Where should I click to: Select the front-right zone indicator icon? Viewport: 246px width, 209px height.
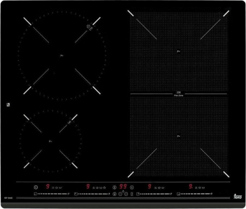pyautogui.click(x=178, y=194)
